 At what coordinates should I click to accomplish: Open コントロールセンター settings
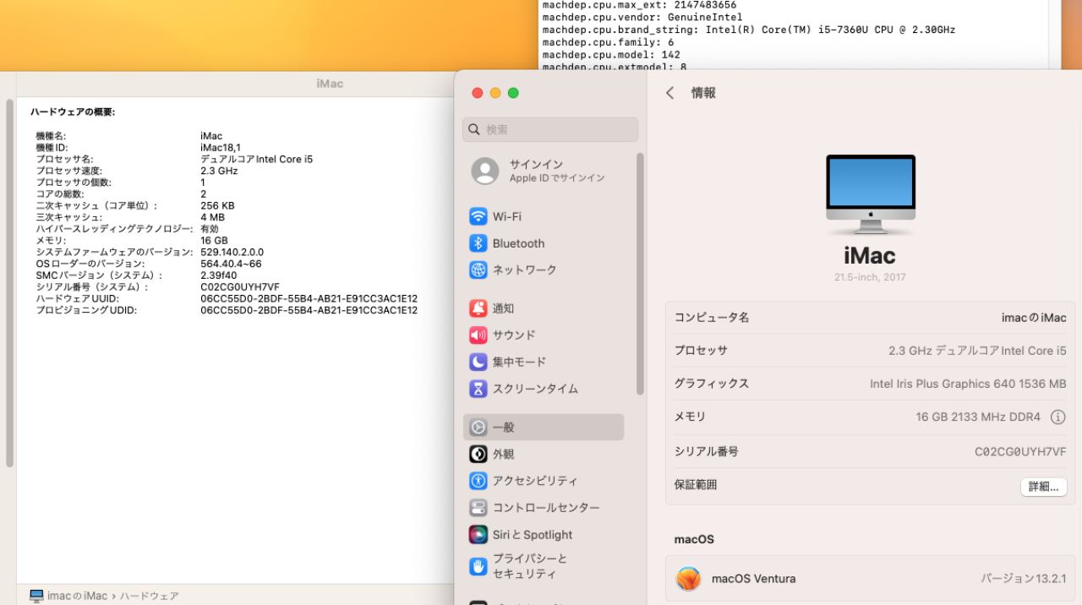click(x=546, y=508)
